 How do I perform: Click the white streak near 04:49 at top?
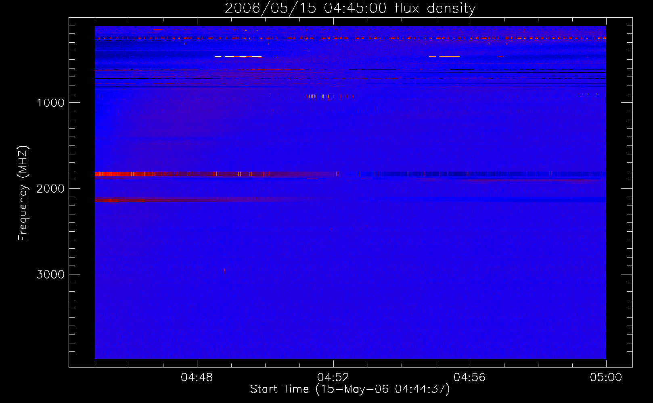click(238, 56)
